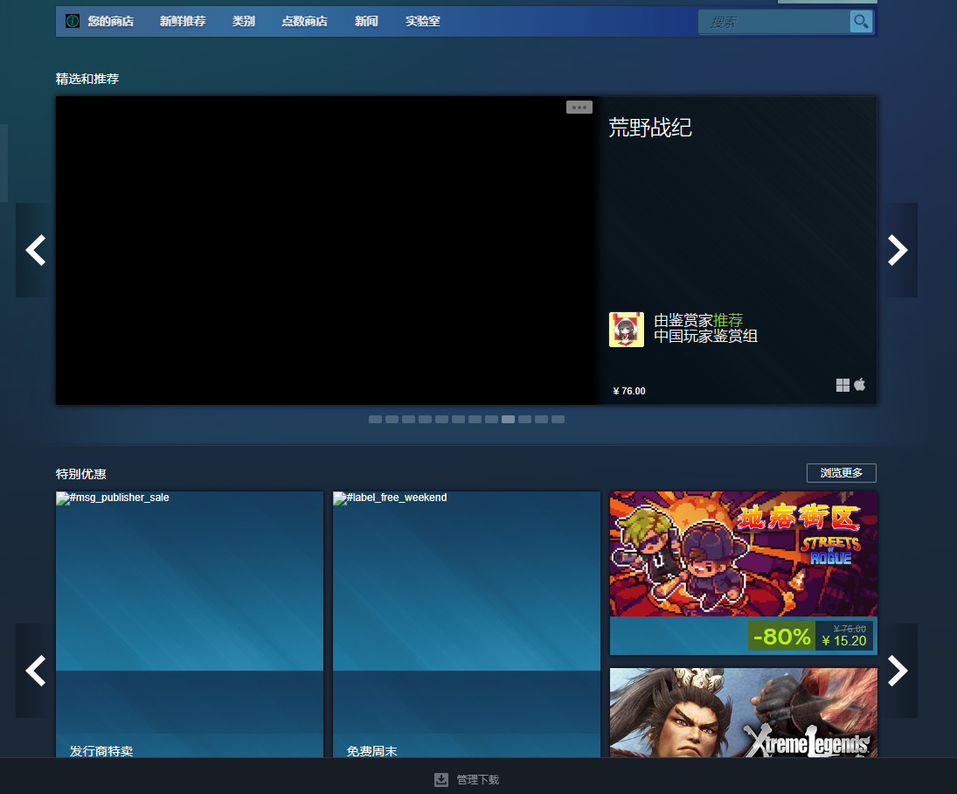This screenshot has height=794, width=957.
Task: Select the fifth carousel page dot
Action: 442,420
